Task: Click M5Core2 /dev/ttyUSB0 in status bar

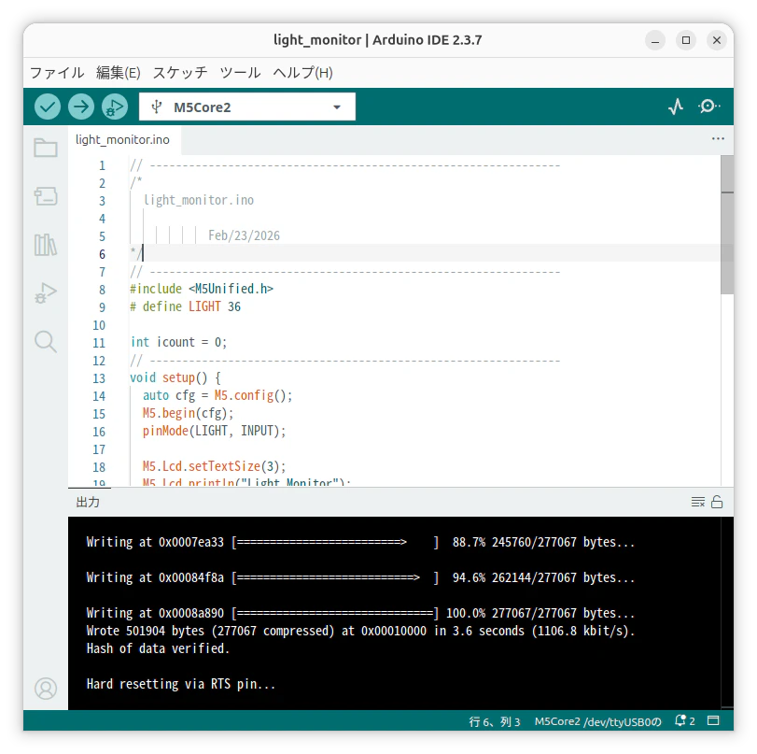Action: 597,721
